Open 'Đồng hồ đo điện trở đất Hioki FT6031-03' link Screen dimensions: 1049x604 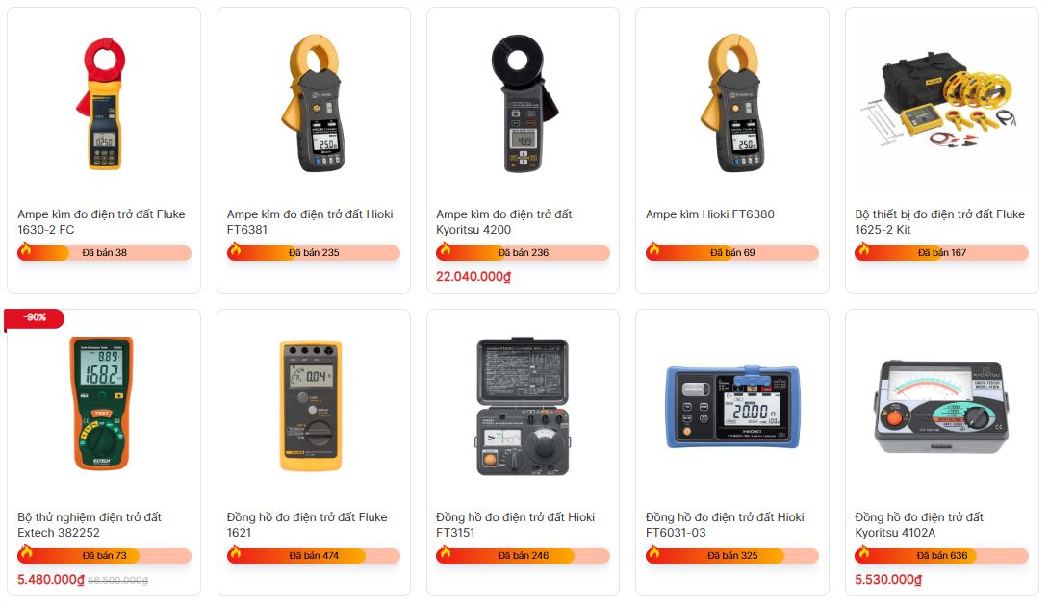725,524
